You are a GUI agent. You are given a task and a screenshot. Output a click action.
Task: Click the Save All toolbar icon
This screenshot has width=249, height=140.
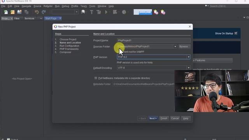pos(26,12)
